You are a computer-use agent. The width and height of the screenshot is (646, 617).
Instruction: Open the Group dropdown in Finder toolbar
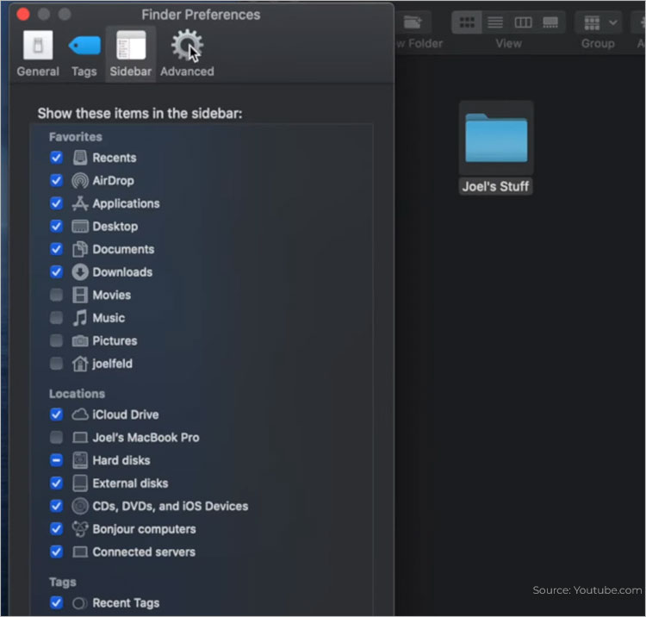599,22
